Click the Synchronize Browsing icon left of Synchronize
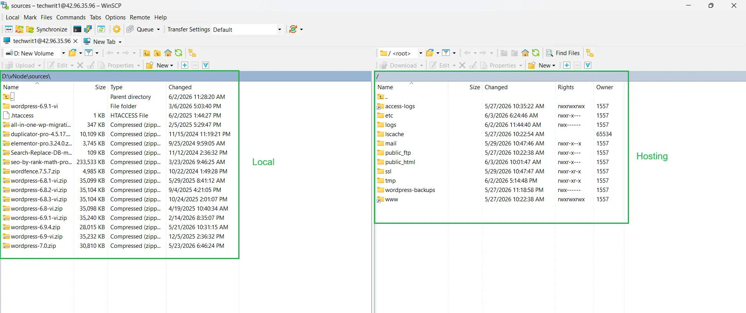 click(19, 29)
